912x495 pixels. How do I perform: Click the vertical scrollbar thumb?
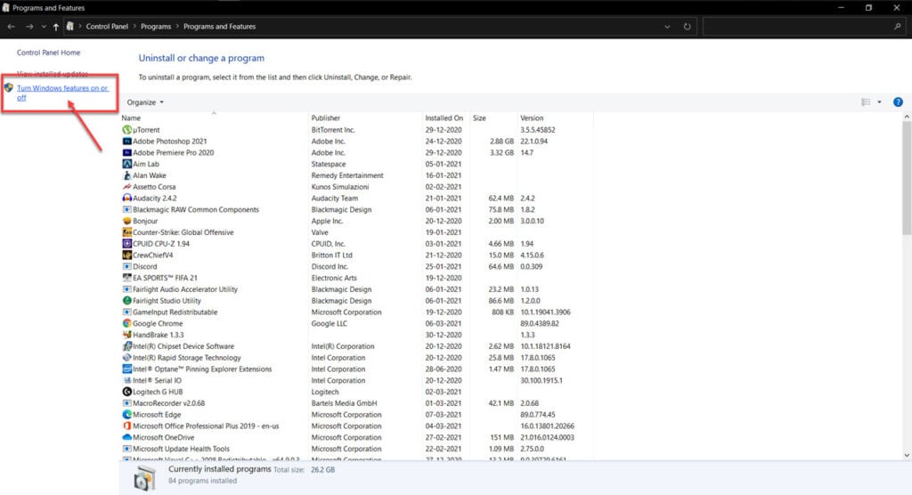(907, 177)
